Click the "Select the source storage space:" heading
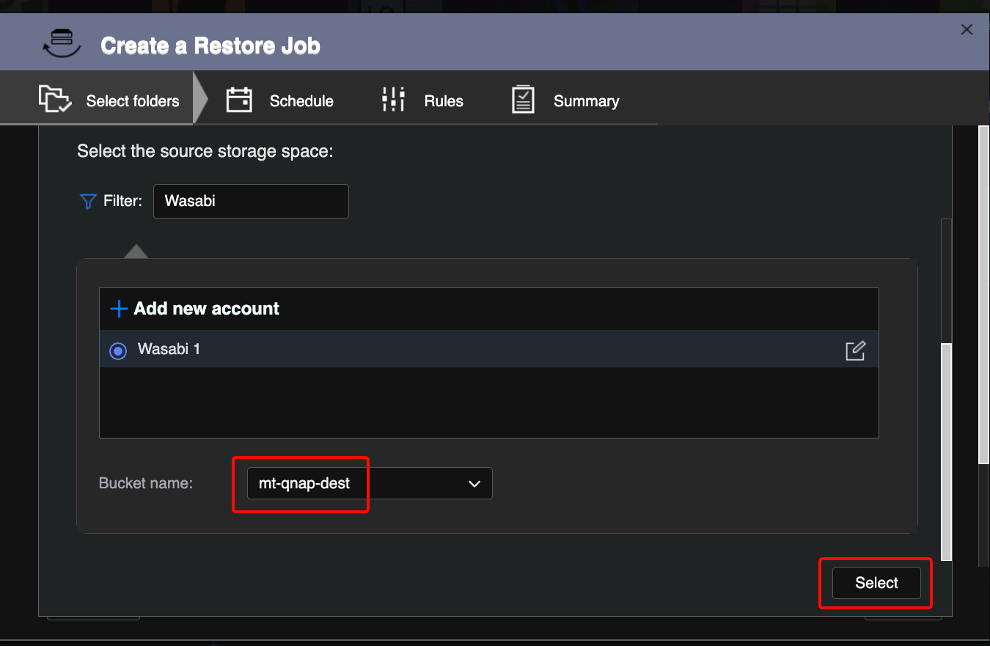The image size is (990, 646). (x=205, y=152)
